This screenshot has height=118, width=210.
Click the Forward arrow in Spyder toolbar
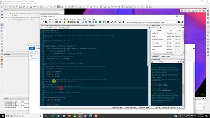123,22
